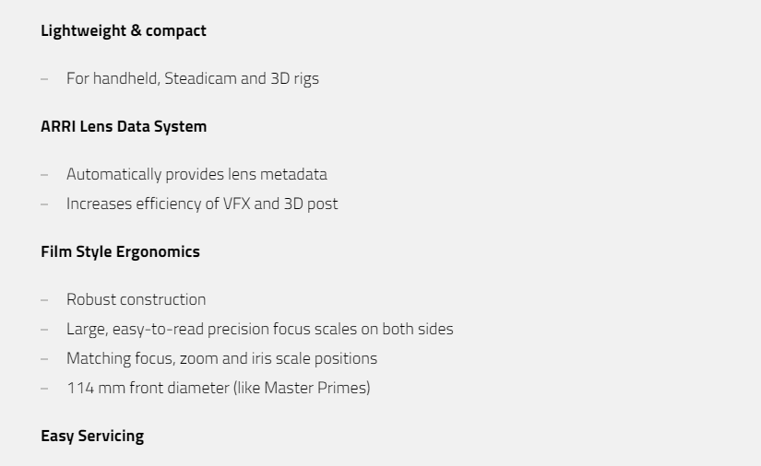Screen dimensions: 761x466
Task: Click the dash before "For handheld"
Action: tap(44, 78)
